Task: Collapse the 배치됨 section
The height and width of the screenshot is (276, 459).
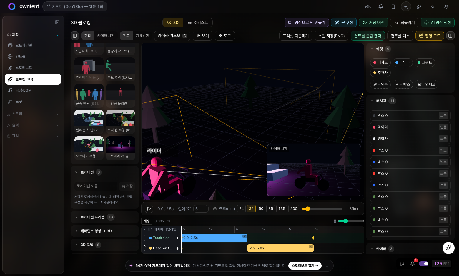Action: point(372,101)
